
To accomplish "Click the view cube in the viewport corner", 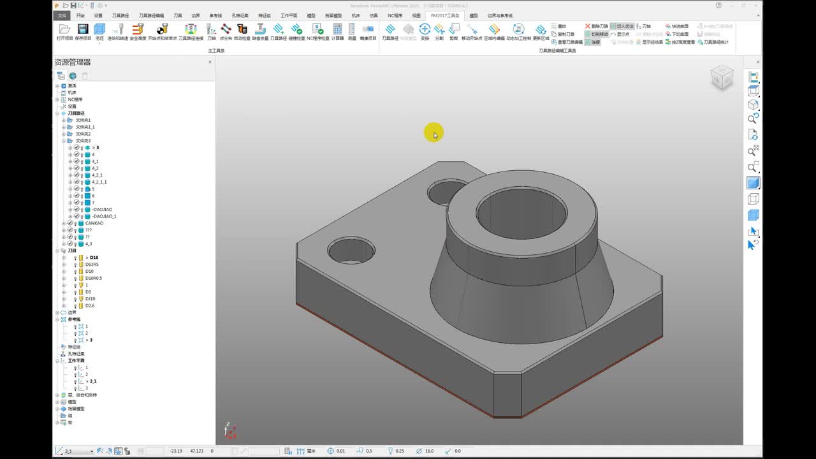I will (x=722, y=77).
